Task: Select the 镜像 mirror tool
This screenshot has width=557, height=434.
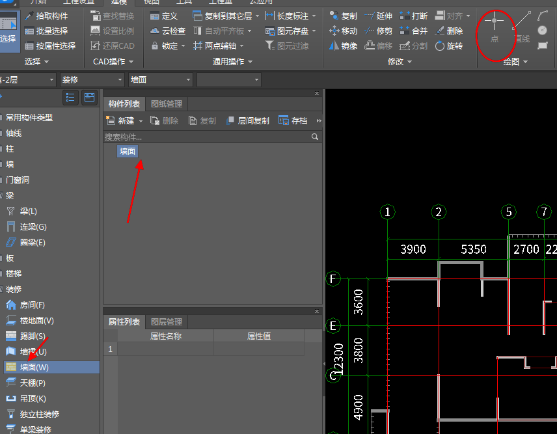Action: (343, 46)
